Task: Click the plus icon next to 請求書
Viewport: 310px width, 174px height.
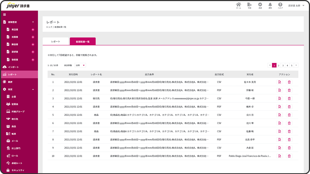Action: coord(33,52)
